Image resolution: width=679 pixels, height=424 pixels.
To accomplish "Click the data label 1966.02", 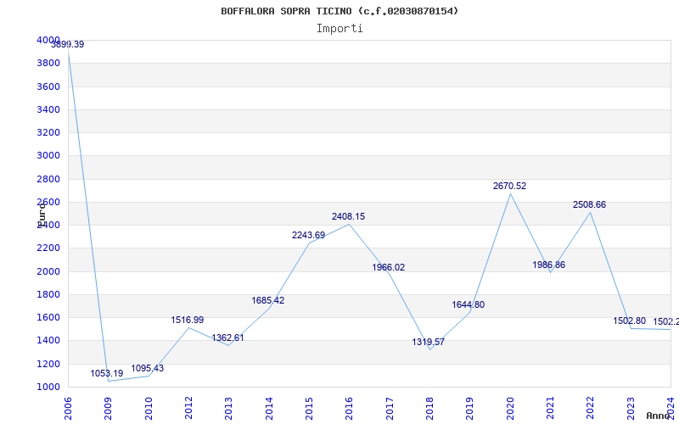I will click(389, 267).
